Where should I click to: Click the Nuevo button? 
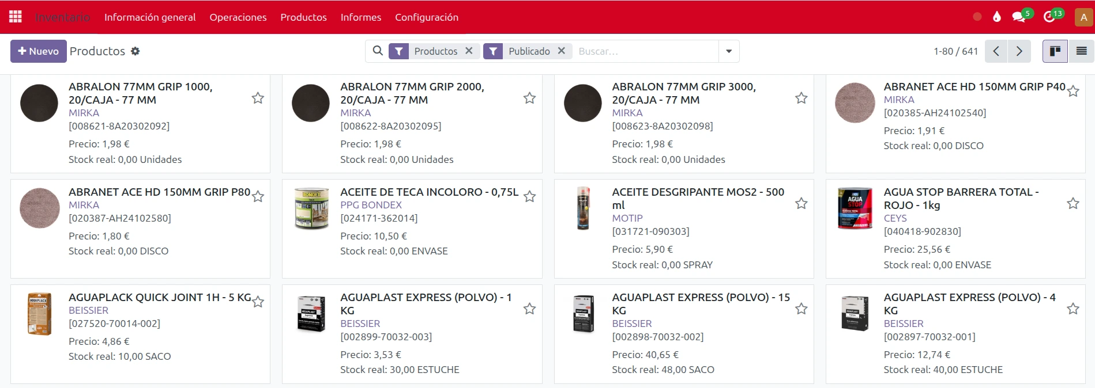[x=39, y=51]
